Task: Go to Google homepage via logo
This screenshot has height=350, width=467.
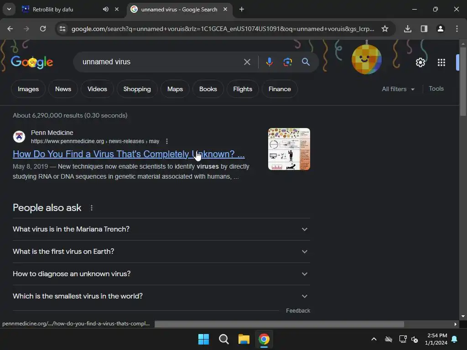Action: coord(32,62)
